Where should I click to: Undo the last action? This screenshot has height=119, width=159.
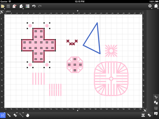(34, 6)
